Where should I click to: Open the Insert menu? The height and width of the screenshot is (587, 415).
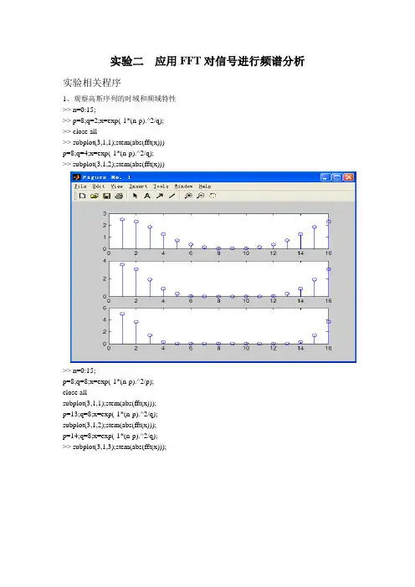pyautogui.click(x=138, y=186)
